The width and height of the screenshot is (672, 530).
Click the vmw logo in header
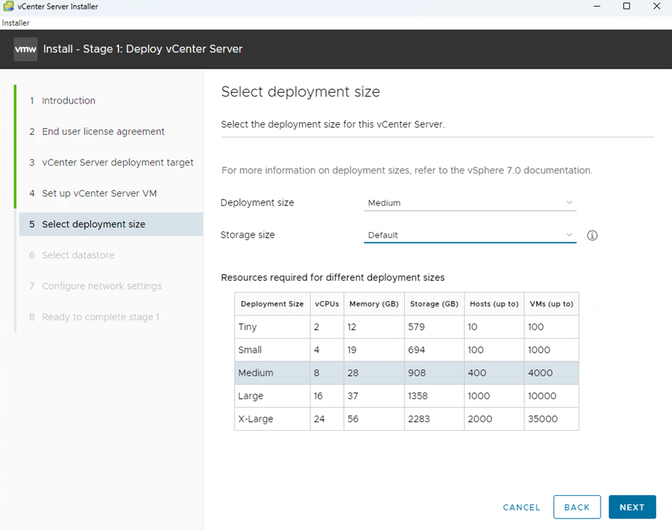[x=26, y=49]
